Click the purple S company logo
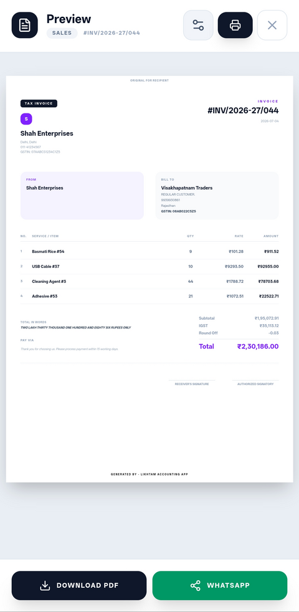This screenshot has width=299, height=612. [26, 119]
